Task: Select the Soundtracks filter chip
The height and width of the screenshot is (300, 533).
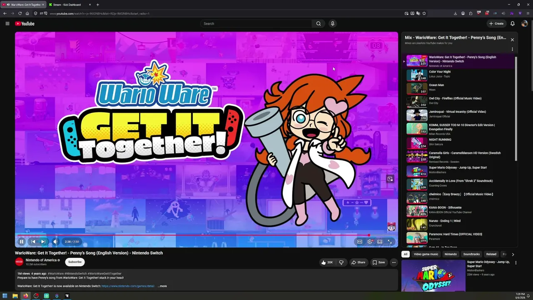Action: [x=471, y=254]
